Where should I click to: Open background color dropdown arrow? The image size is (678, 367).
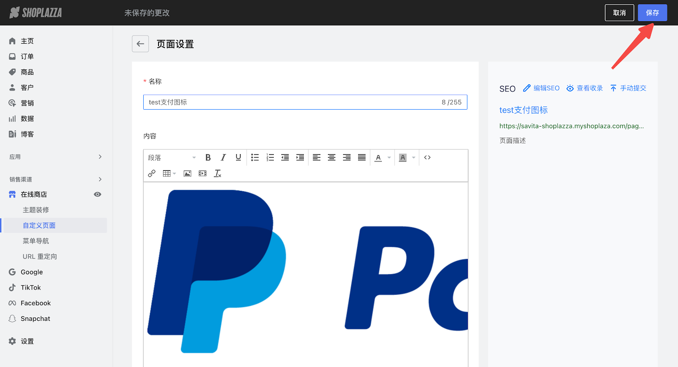point(414,157)
